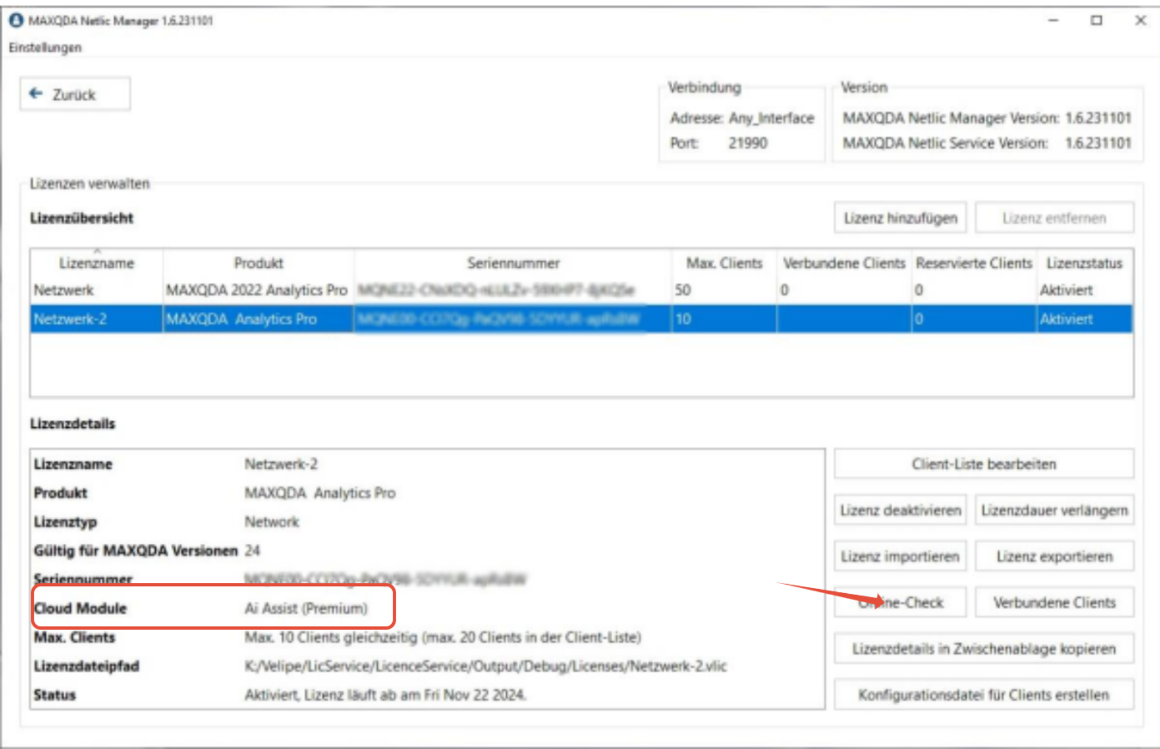Sort by Seriennummer column header

point(513,263)
